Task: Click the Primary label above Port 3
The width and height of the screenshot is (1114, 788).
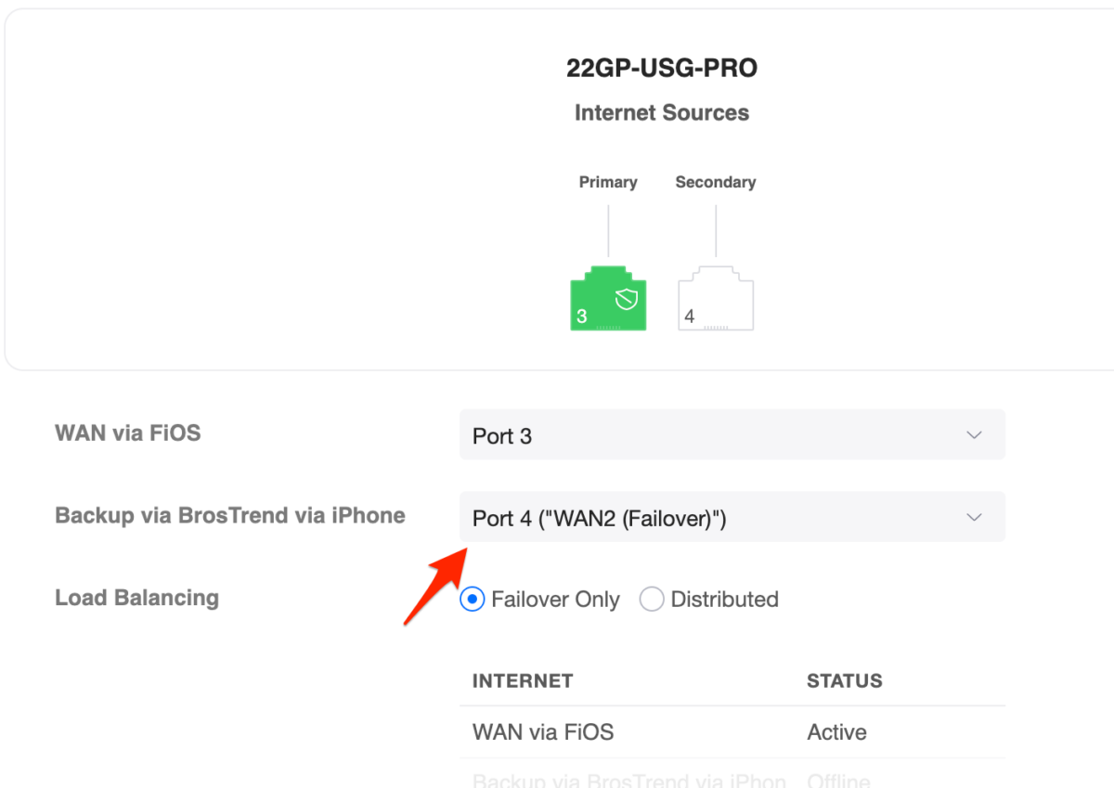Action: pyautogui.click(x=608, y=182)
